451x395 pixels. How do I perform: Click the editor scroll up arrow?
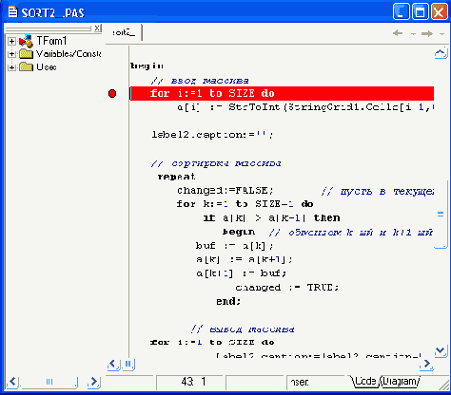click(x=441, y=53)
